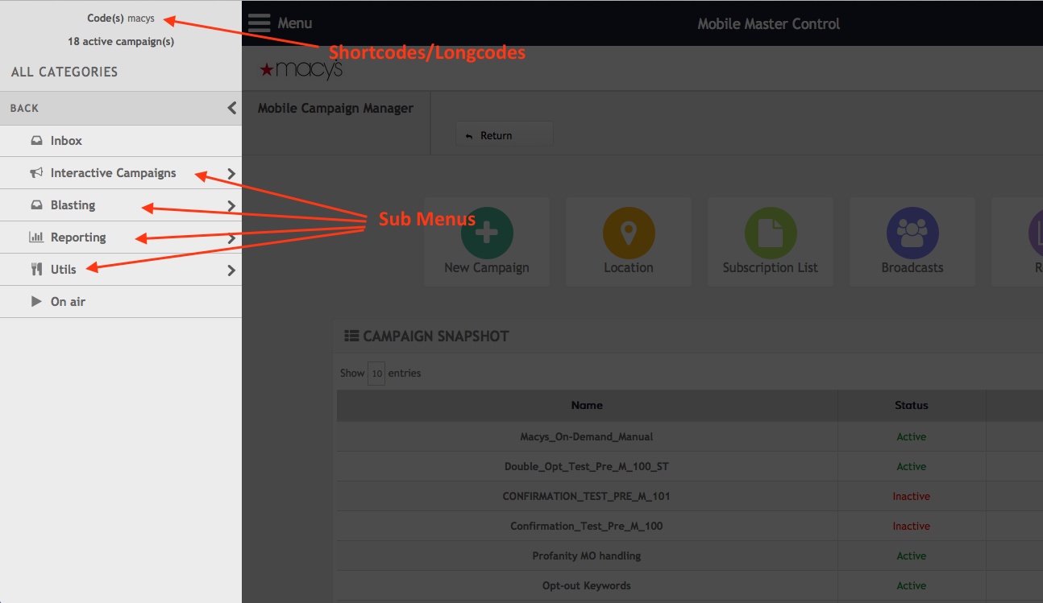The height and width of the screenshot is (603, 1043).
Task: Collapse sidebar using the BACK chevron
Action: 231,108
